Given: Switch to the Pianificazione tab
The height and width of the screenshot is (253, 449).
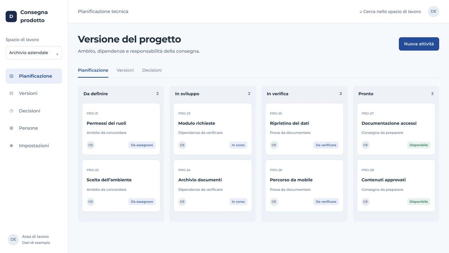Looking at the screenshot, I should [93, 70].
